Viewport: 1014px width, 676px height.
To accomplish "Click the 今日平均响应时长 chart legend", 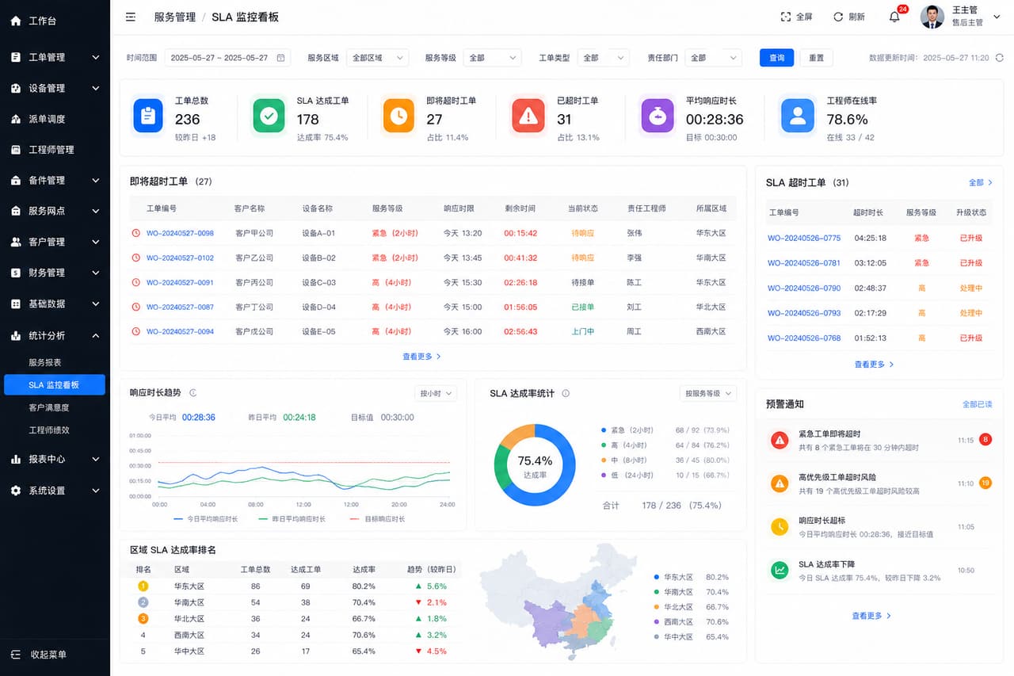I will pyautogui.click(x=205, y=519).
